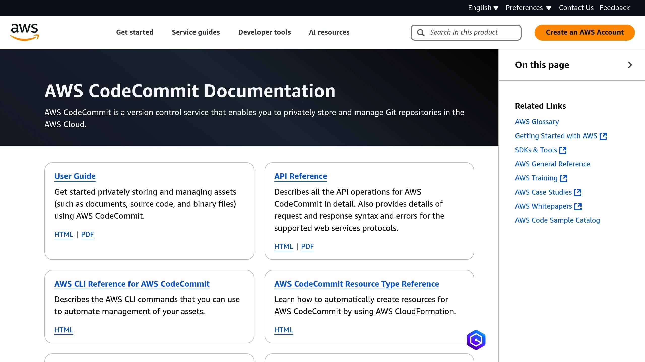
Task: Click external link icon beside AWS Training
Action: 563,178
